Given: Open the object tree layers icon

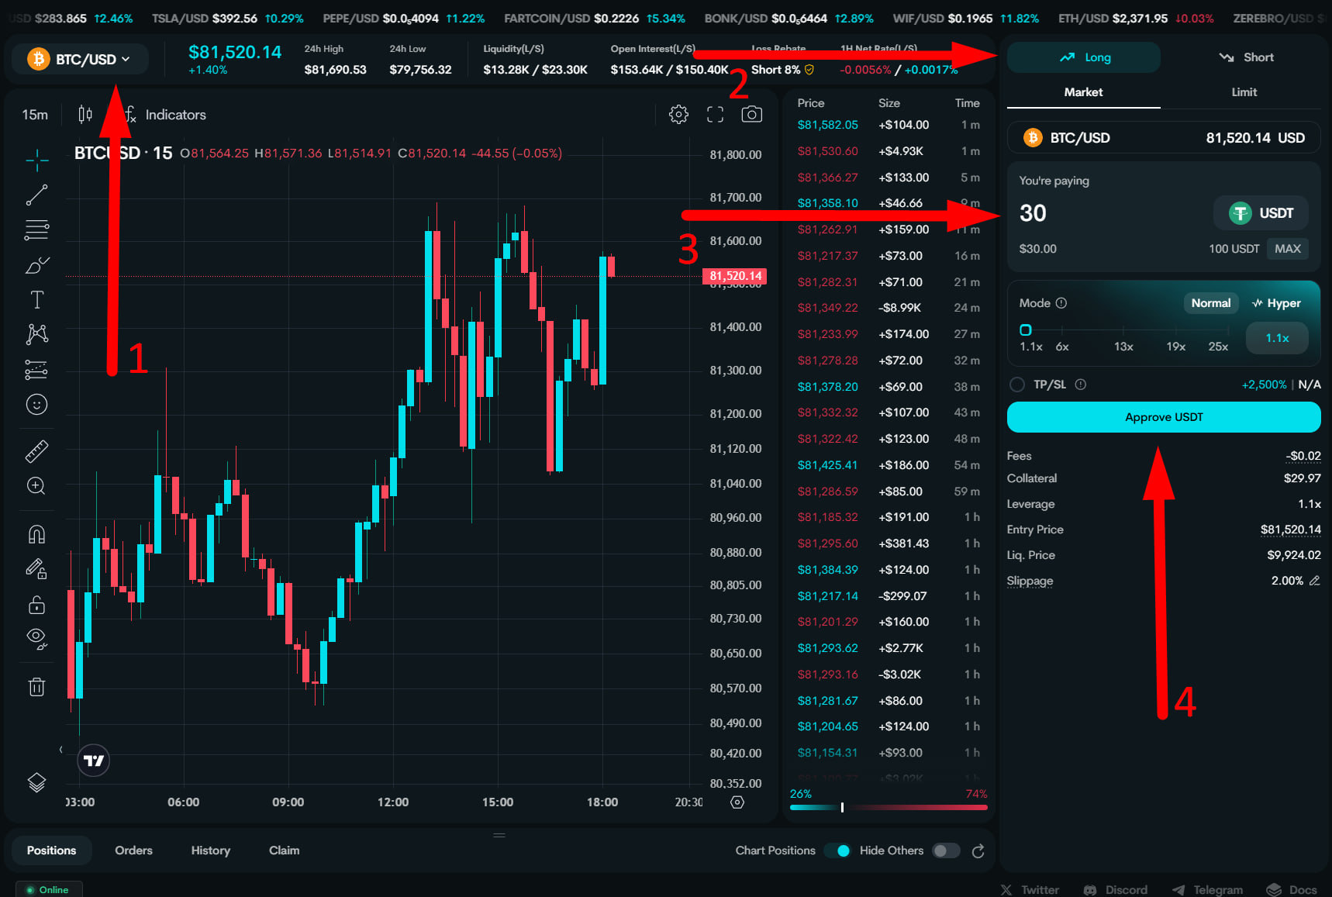Looking at the screenshot, I should click(36, 782).
